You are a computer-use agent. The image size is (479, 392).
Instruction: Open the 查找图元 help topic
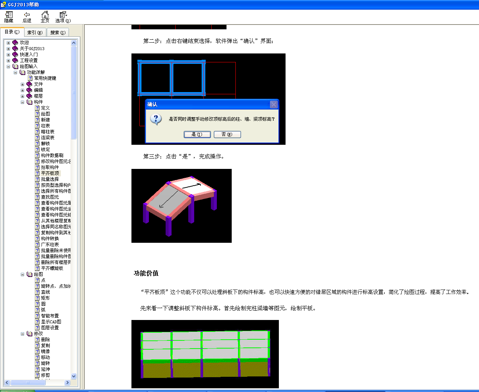coord(50,197)
